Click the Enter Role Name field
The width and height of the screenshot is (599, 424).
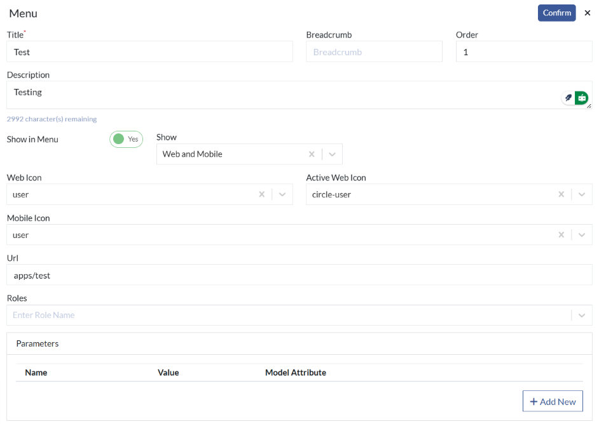(289, 315)
